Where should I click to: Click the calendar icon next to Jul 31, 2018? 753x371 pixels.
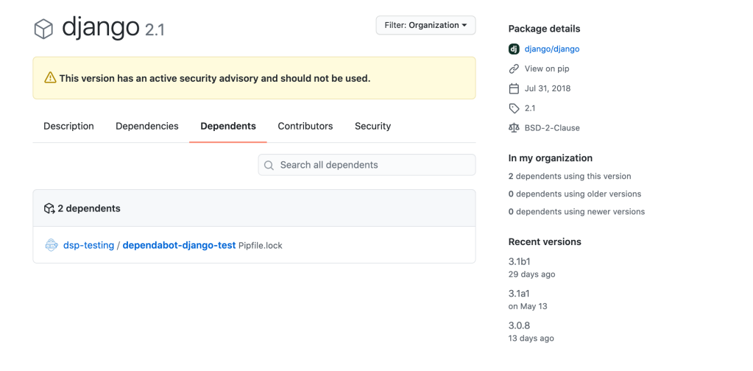point(514,88)
